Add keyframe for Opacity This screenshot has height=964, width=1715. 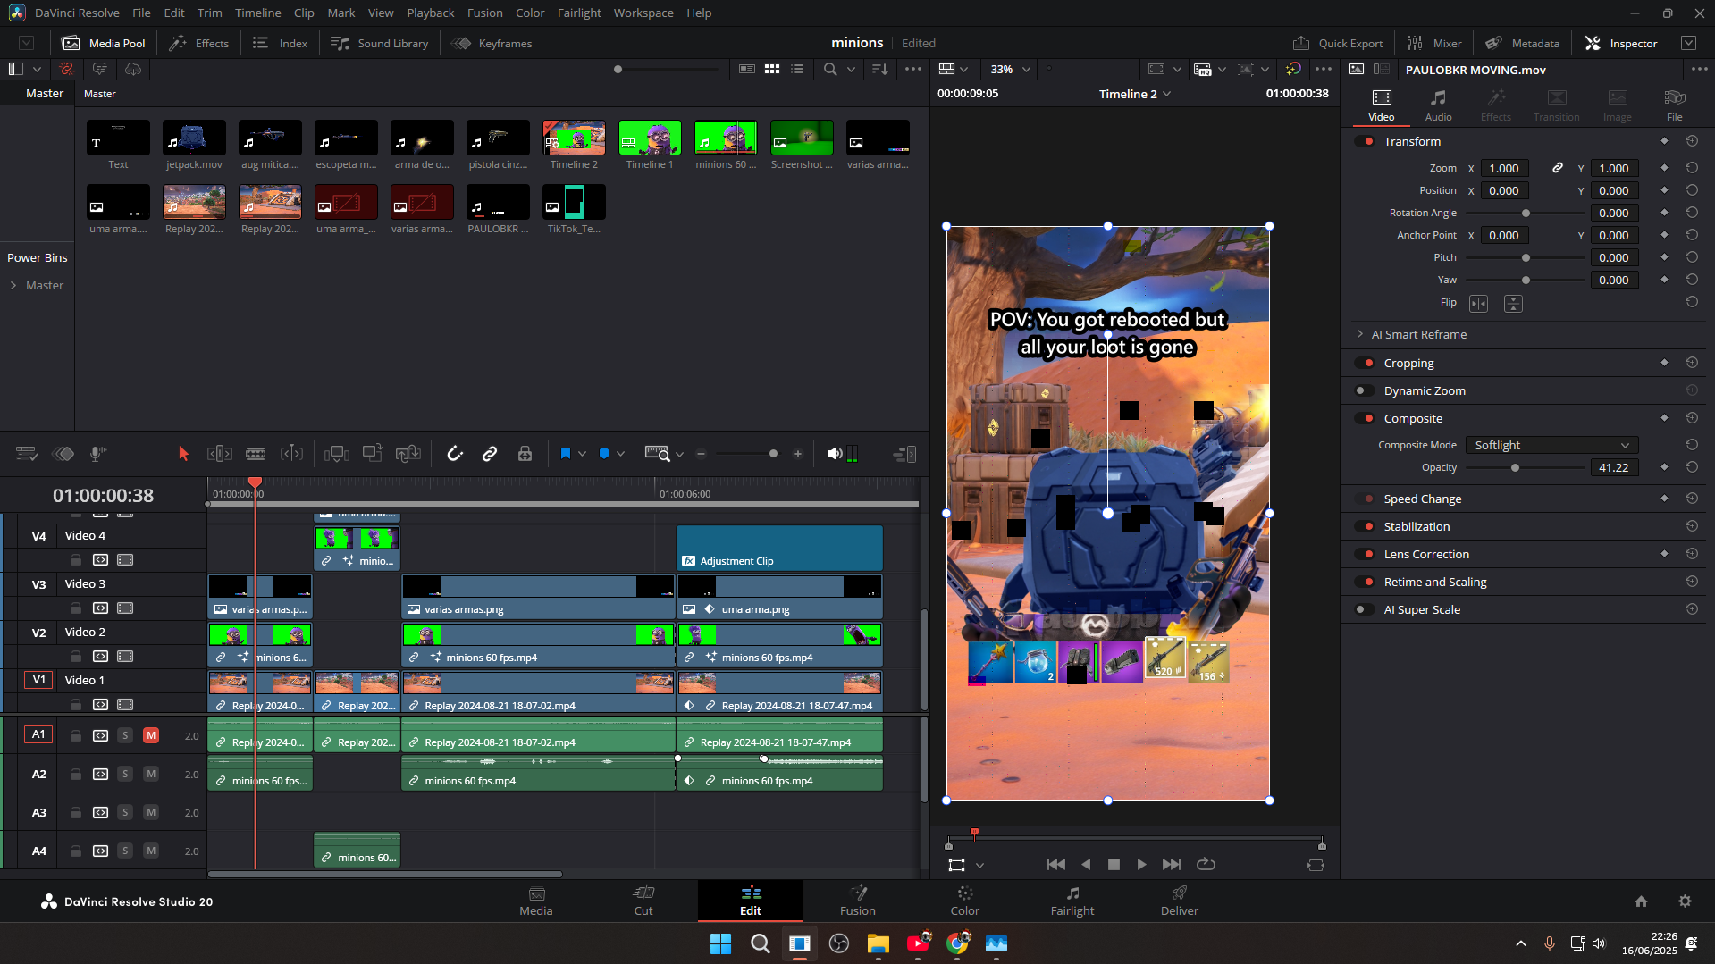pyautogui.click(x=1664, y=467)
